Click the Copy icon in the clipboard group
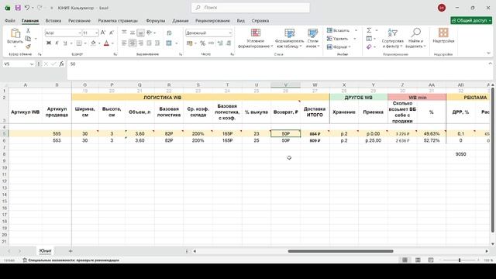Image resolution: width=496 pixels, height=279 pixels. pos(28,39)
